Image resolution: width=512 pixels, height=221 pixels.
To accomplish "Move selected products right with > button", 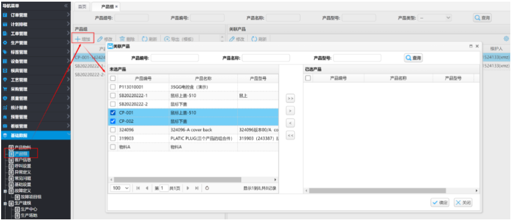I will click(x=290, y=111).
